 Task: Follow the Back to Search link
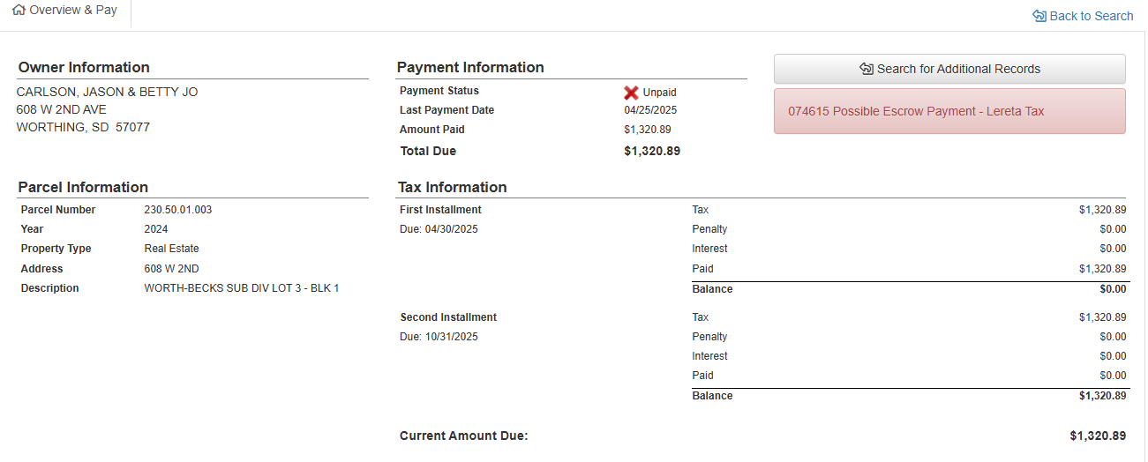[x=1091, y=16]
